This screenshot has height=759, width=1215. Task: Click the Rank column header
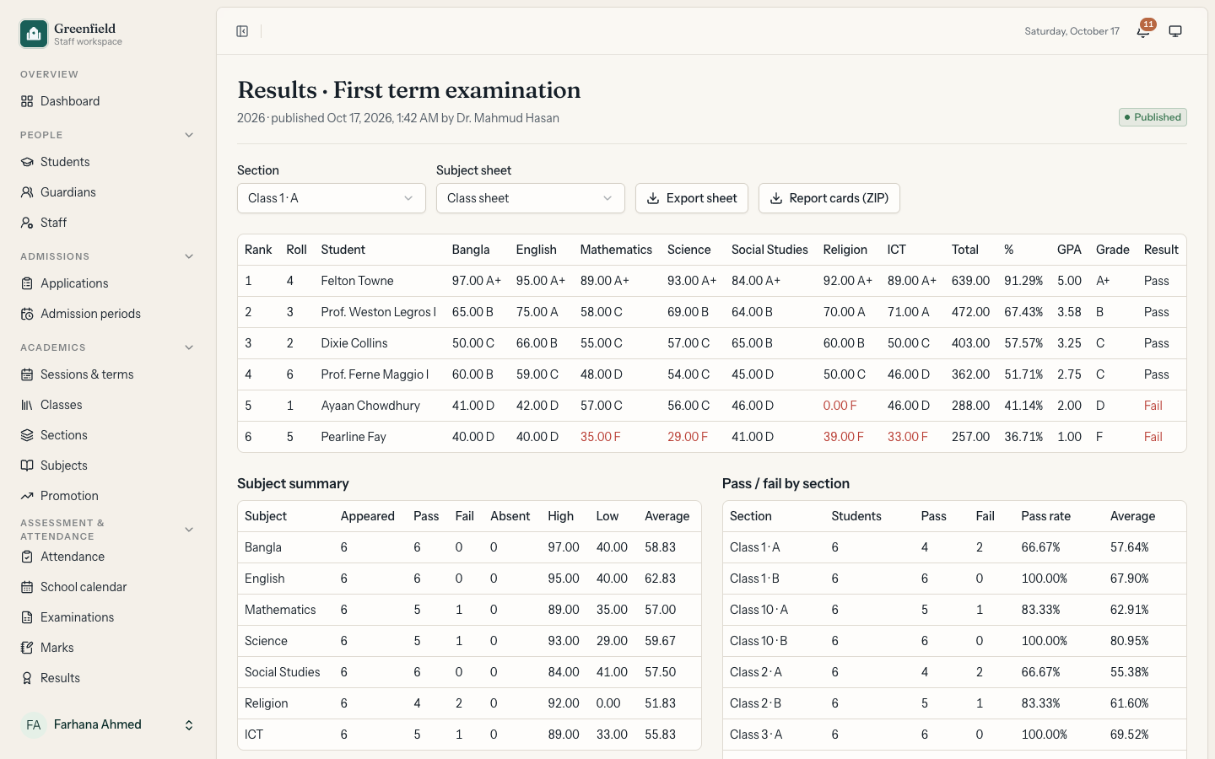pos(258,250)
